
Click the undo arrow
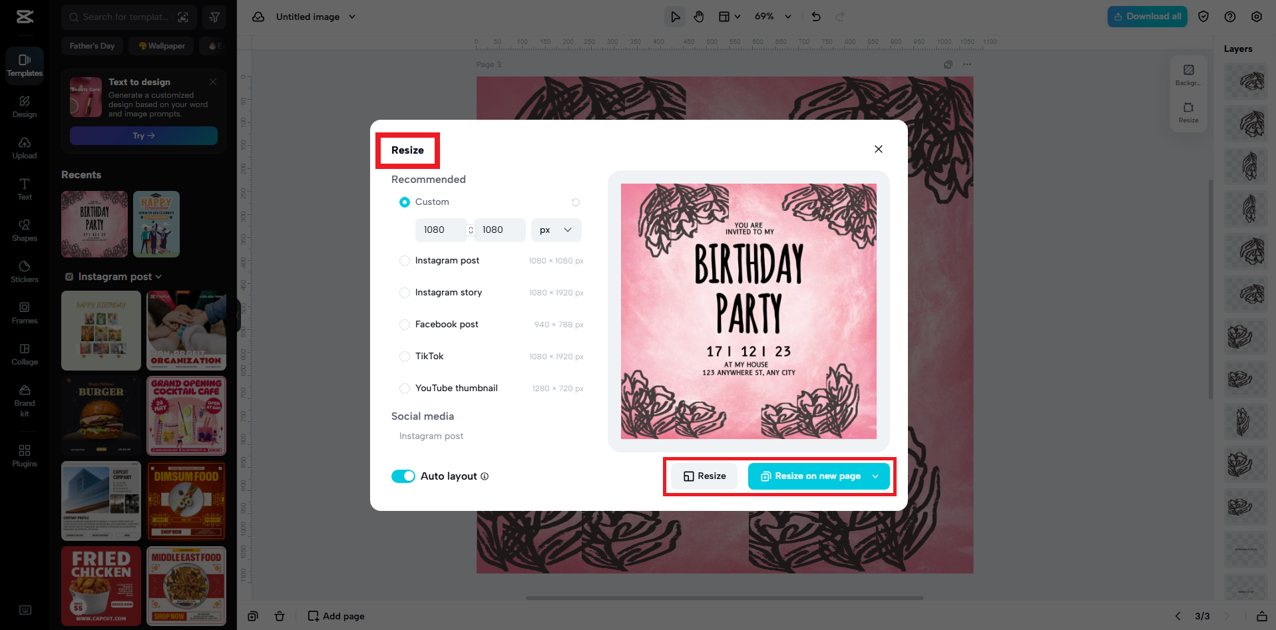[x=816, y=17]
